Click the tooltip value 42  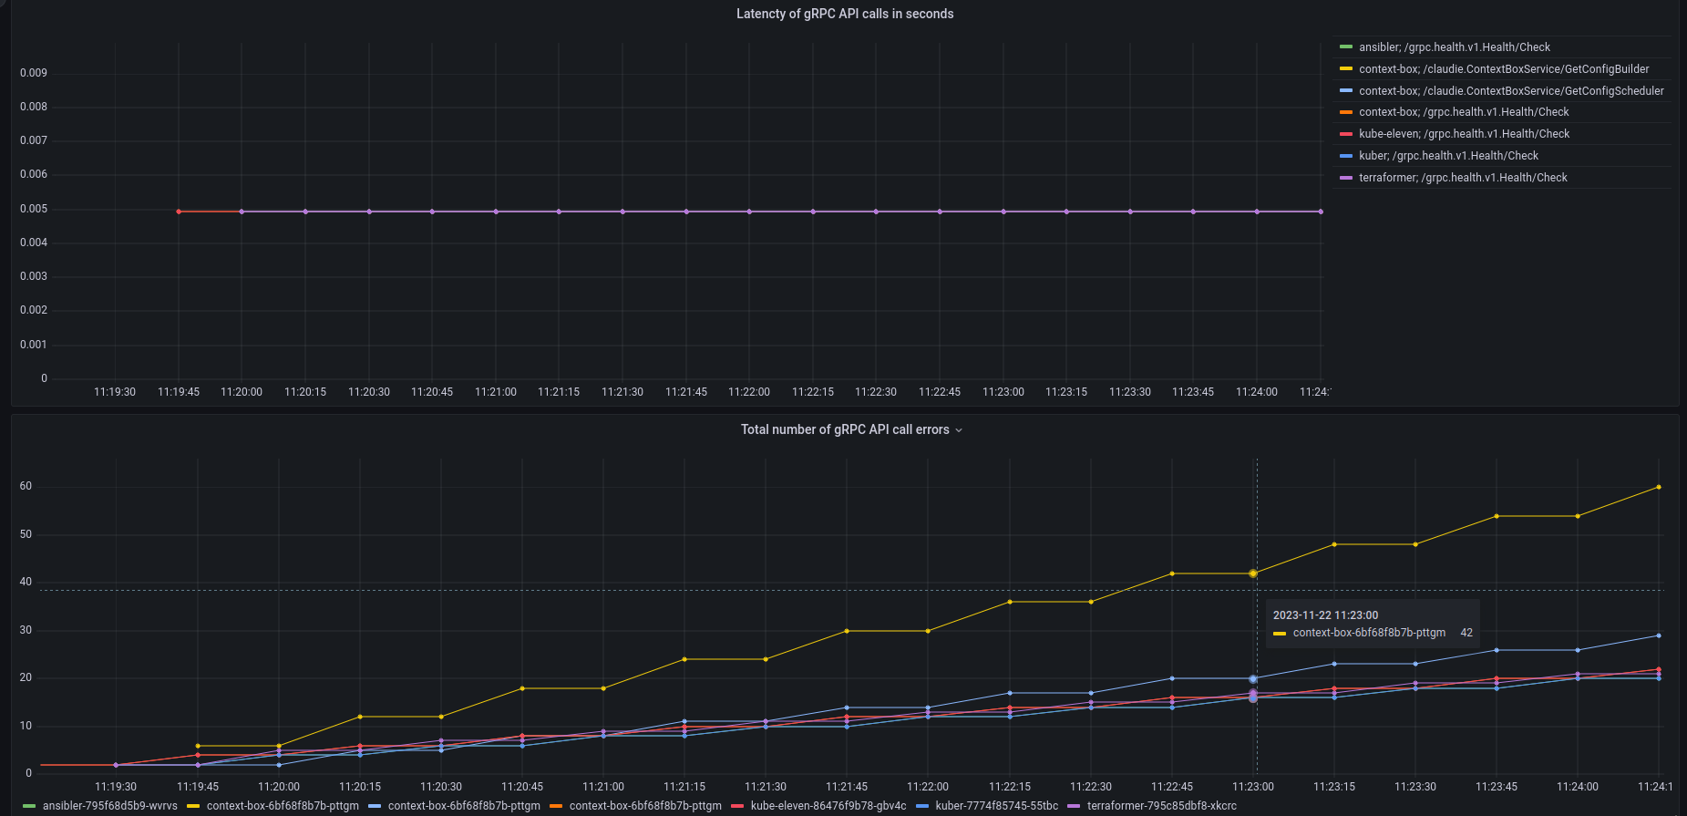1466,633
